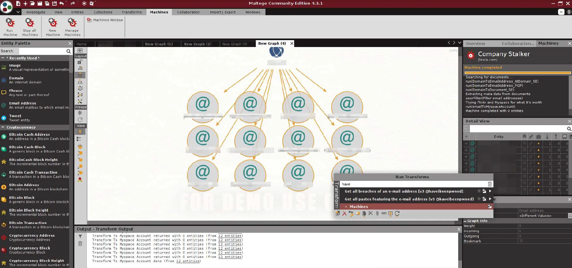Toggle Freeze snowflake icon

(x=80, y=113)
